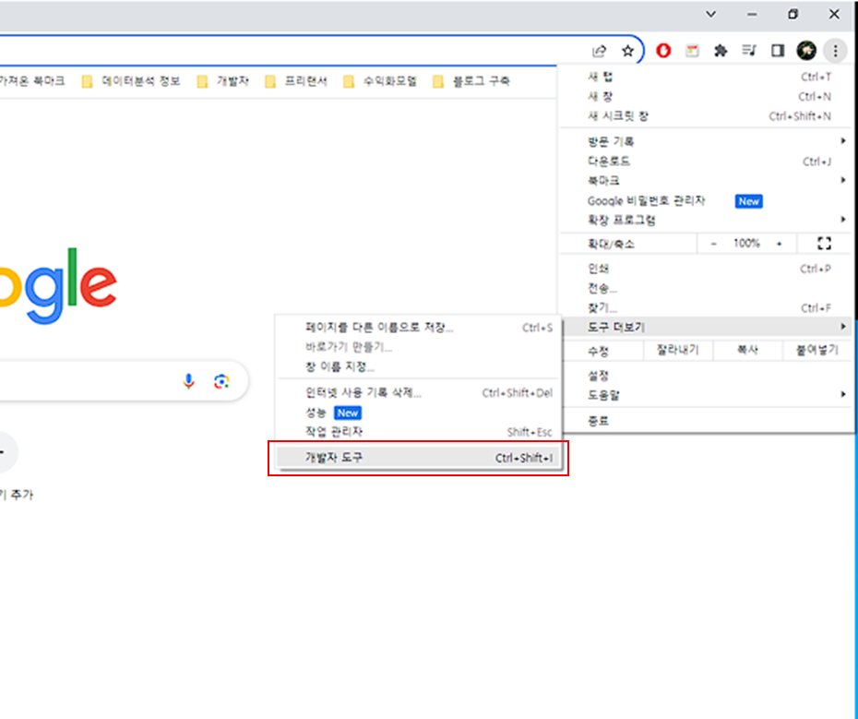
Task: Click the share page icon
Action: tap(599, 51)
